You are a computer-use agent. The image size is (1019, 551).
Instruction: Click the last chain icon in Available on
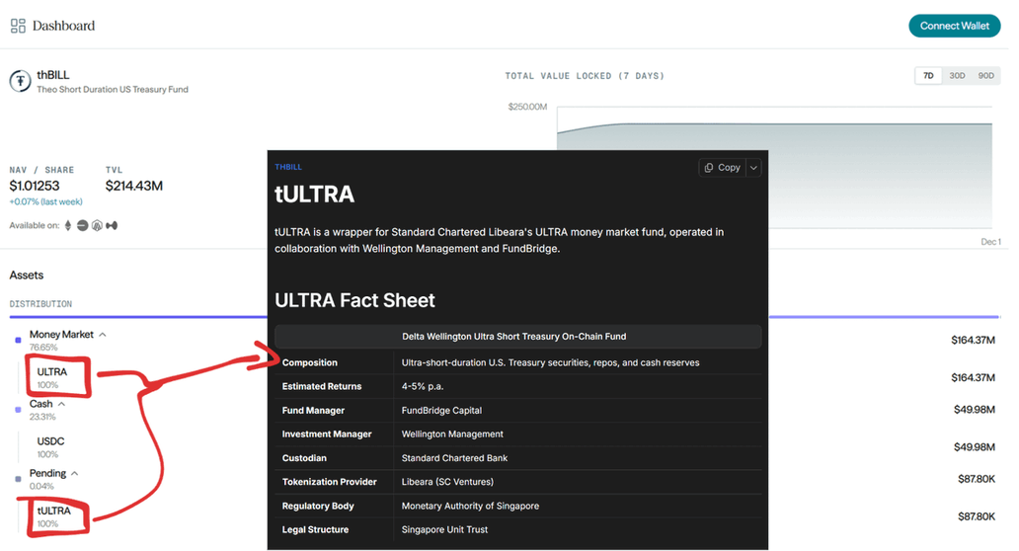(112, 225)
